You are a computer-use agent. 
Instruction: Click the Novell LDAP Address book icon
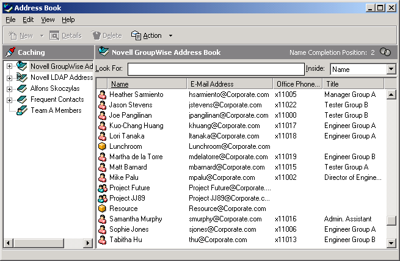click(22, 77)
